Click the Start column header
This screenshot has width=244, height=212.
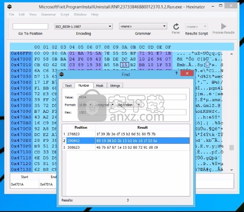click(x=25, y=177)
